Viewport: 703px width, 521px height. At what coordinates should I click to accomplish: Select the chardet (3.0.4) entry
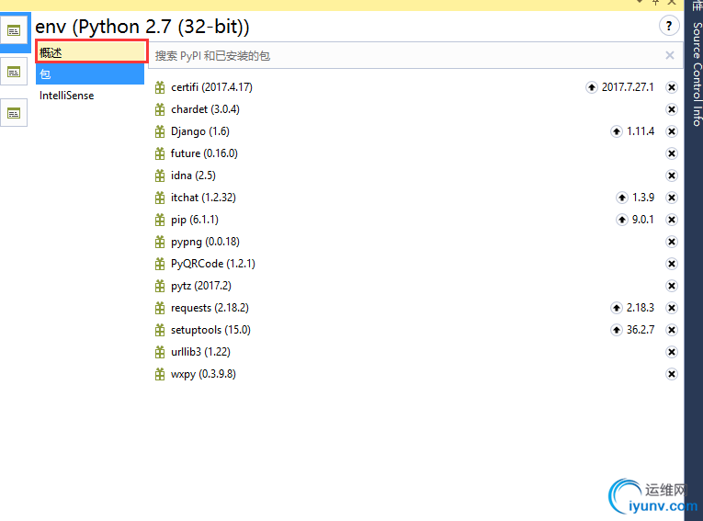(x=205, y=109)
